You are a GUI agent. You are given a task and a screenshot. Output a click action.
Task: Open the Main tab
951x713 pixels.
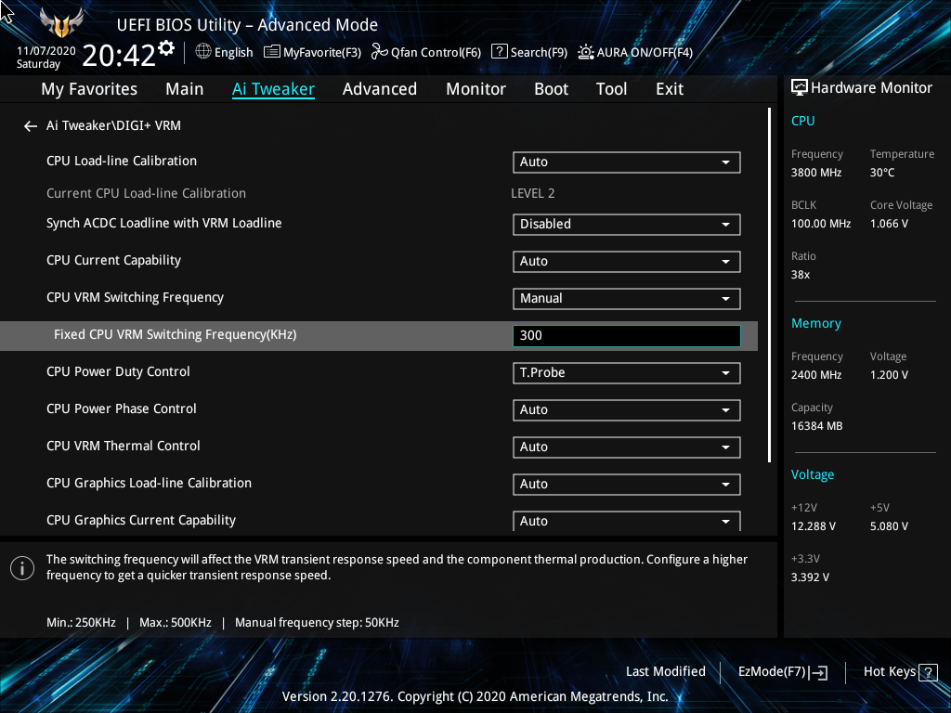185,89
